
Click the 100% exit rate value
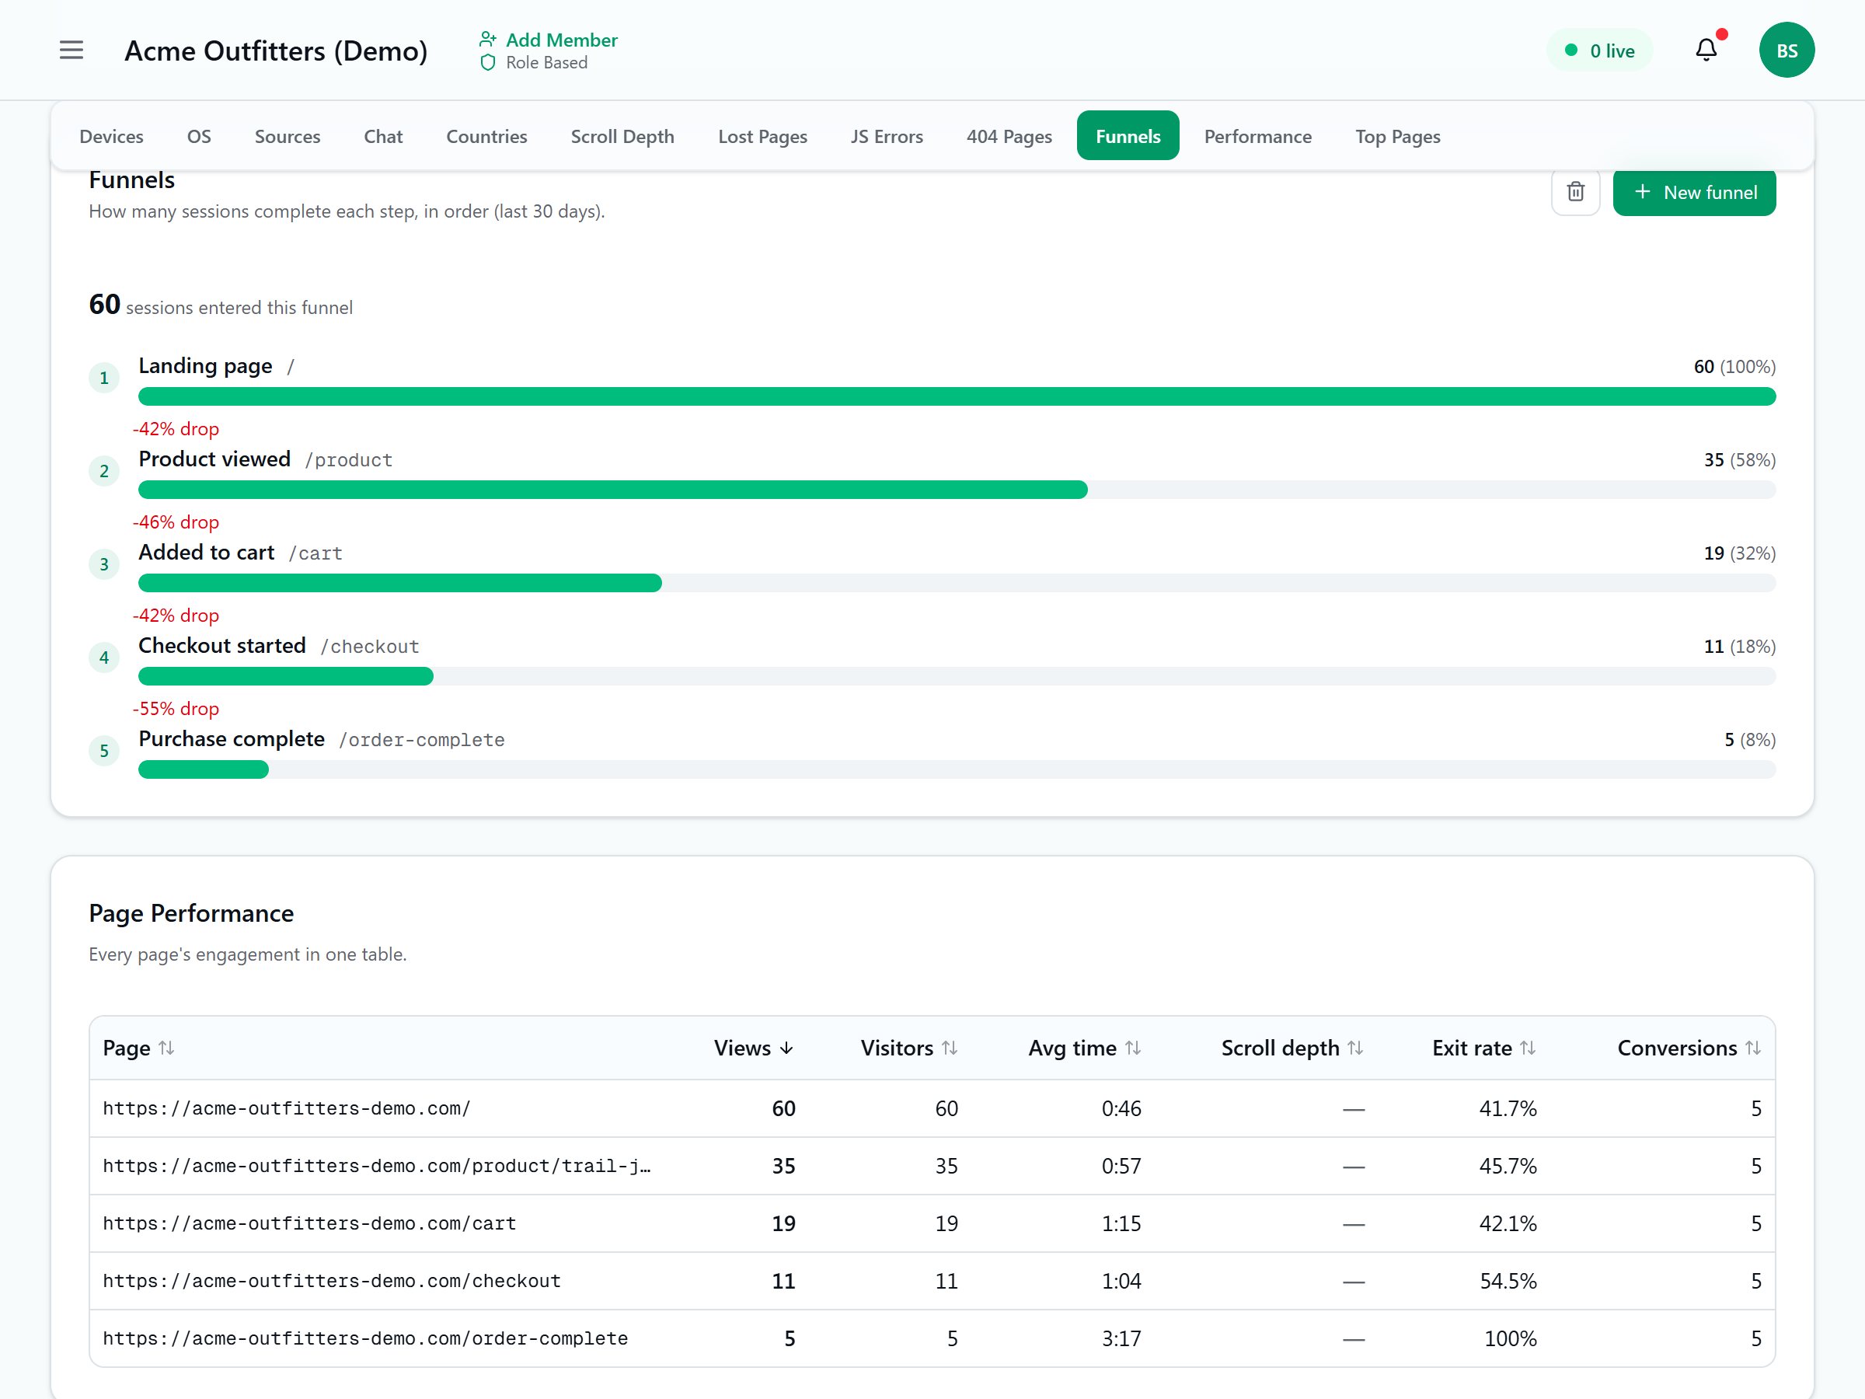pyautogui.click(x=1510, y=1338)
